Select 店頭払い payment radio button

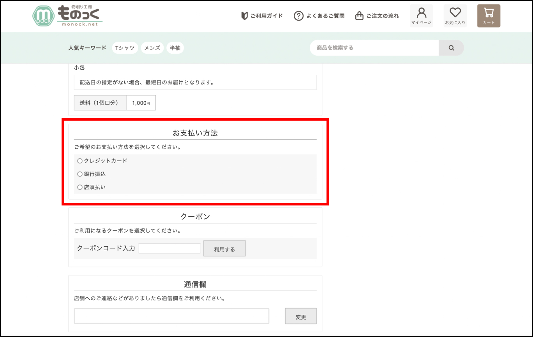(80, 187)
